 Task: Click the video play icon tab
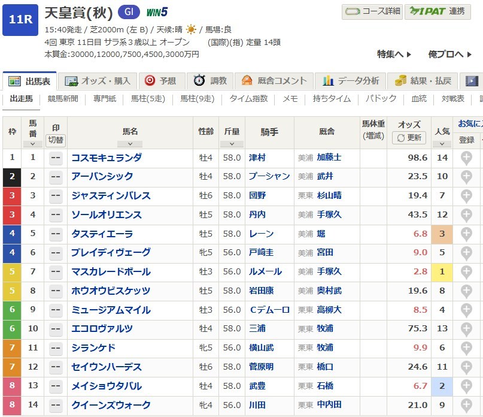pos(472,81)
